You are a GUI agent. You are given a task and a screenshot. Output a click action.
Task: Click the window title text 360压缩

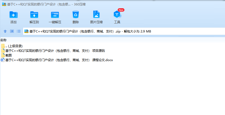coord(80,4)
